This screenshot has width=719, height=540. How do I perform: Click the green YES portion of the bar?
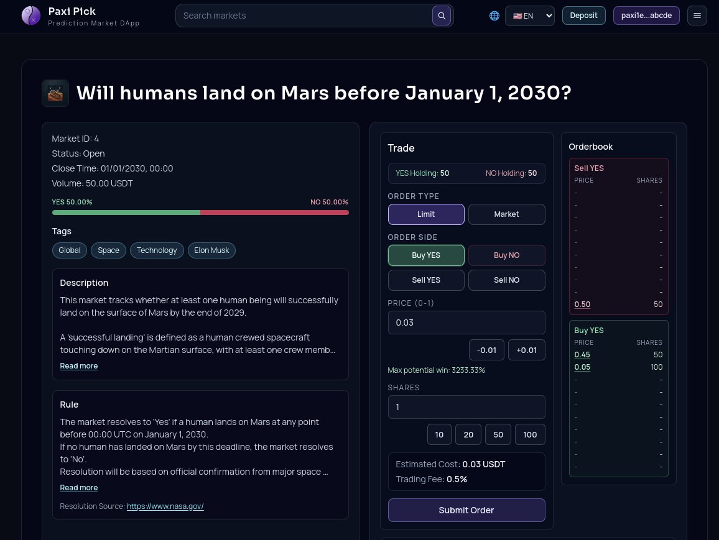[x=126, y=213]
